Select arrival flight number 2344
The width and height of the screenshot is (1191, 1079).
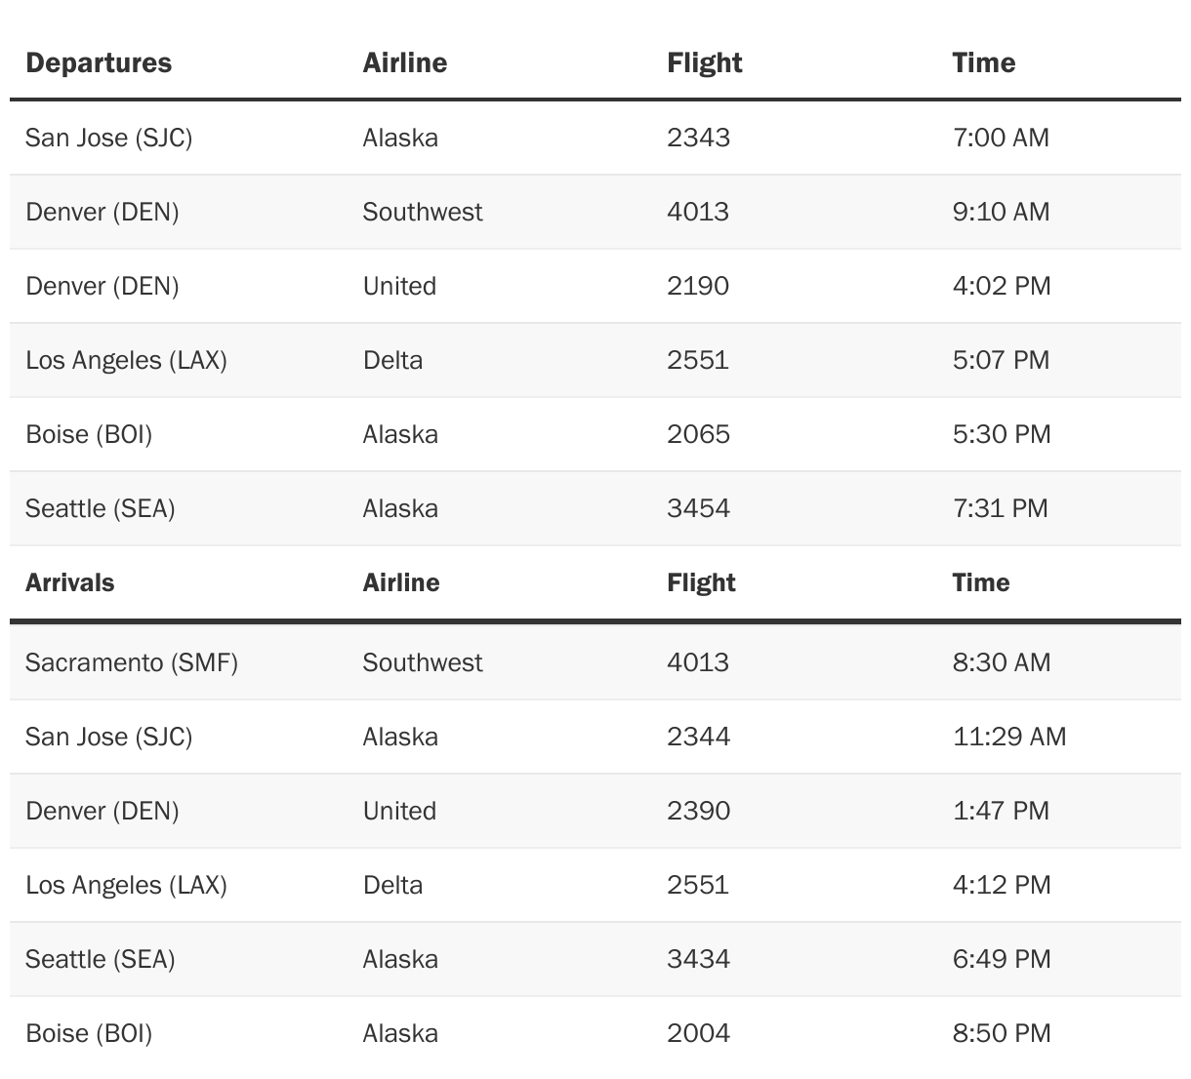(698, 737)
